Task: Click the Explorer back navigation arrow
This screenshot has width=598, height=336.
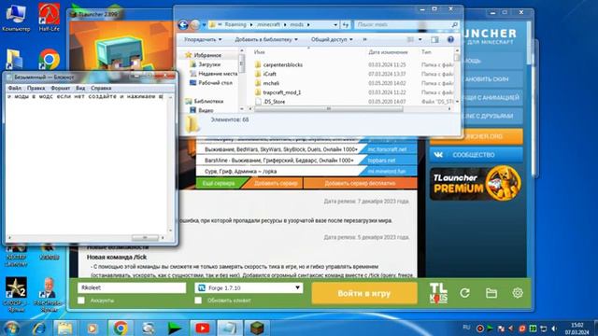Action: point(183,25)
